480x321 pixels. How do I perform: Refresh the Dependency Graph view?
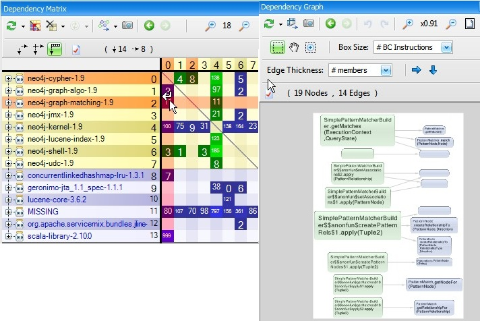click(269, 24)
